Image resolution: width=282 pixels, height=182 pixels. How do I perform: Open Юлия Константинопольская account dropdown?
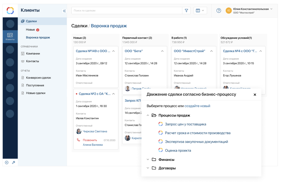pos(251,9)
